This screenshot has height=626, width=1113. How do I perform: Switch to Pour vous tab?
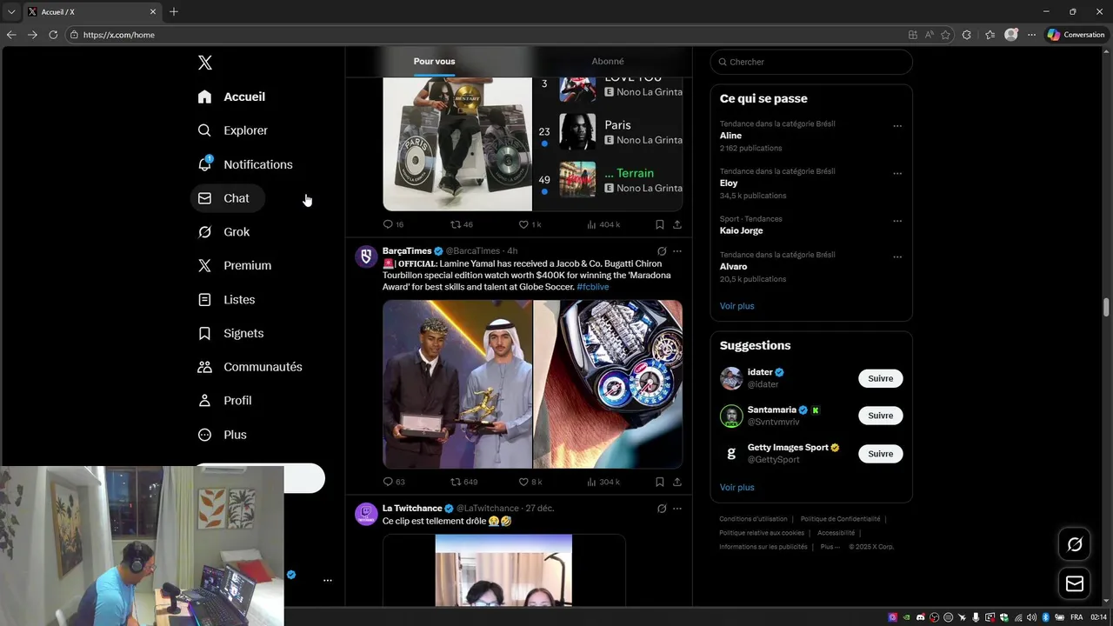coord(434,62)
